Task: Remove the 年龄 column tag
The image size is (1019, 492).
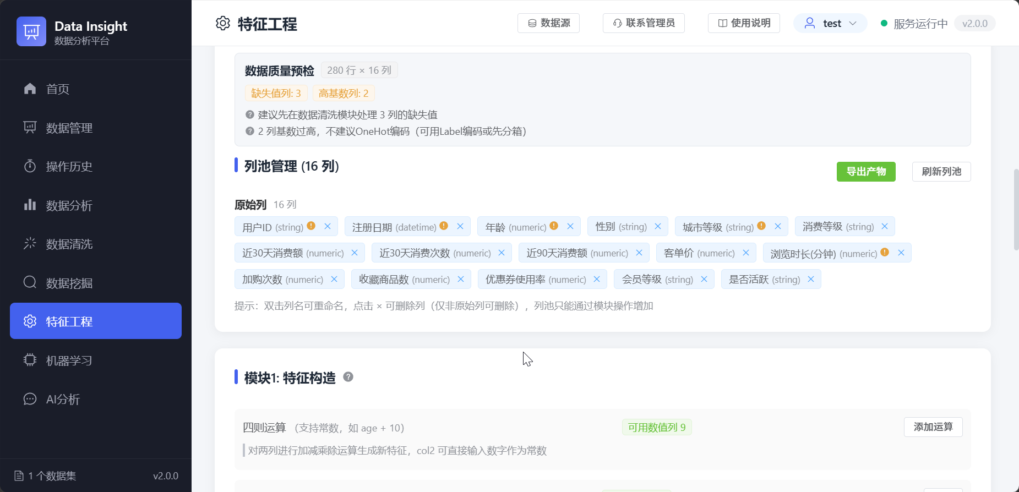Action: [570, 226]
